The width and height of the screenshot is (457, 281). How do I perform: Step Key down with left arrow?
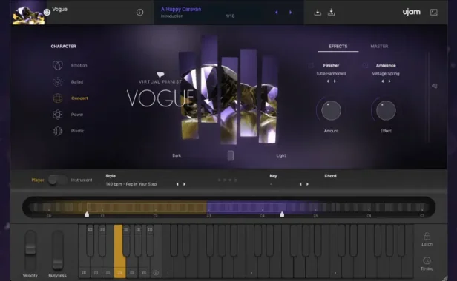tap(300, 184)
